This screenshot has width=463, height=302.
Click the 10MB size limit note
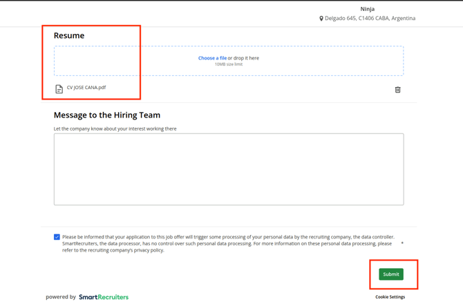(x=228, y=64)
